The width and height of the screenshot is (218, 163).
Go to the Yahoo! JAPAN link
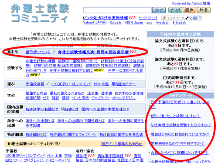pyautogui.click(x=95, y=23)
